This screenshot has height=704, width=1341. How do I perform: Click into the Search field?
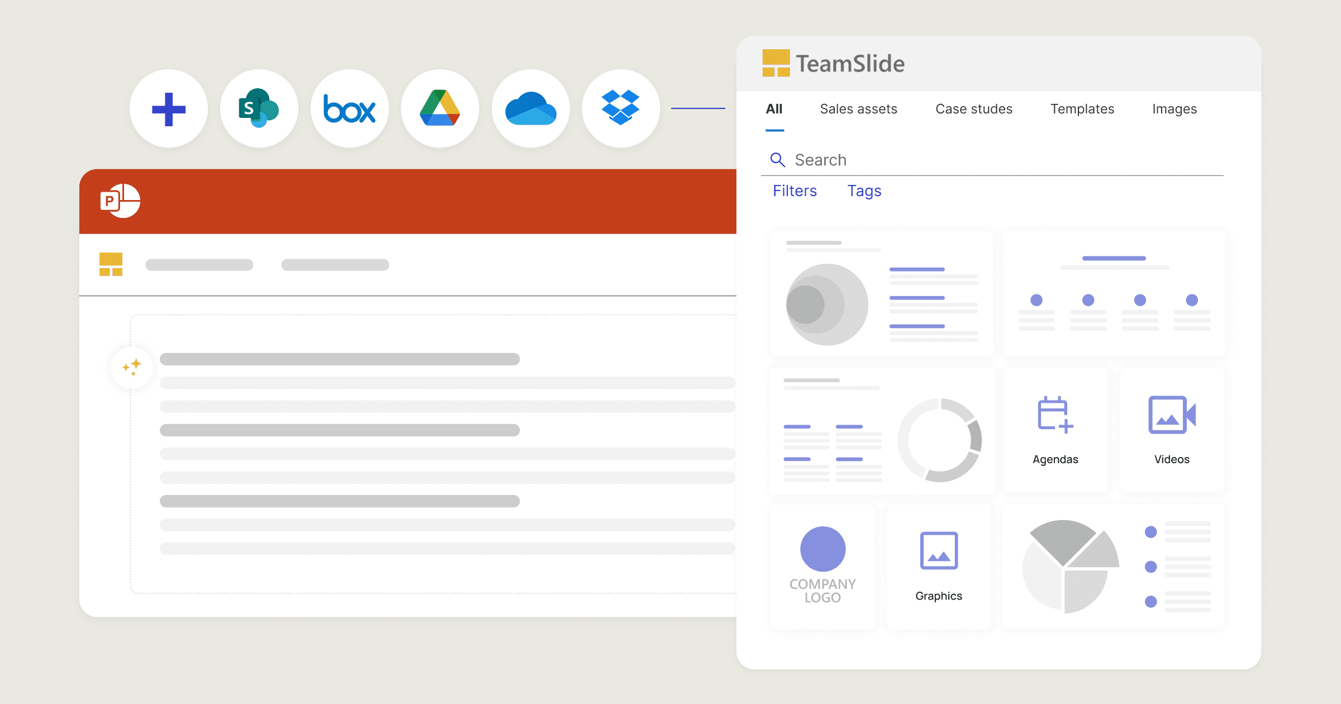[992, 160]
